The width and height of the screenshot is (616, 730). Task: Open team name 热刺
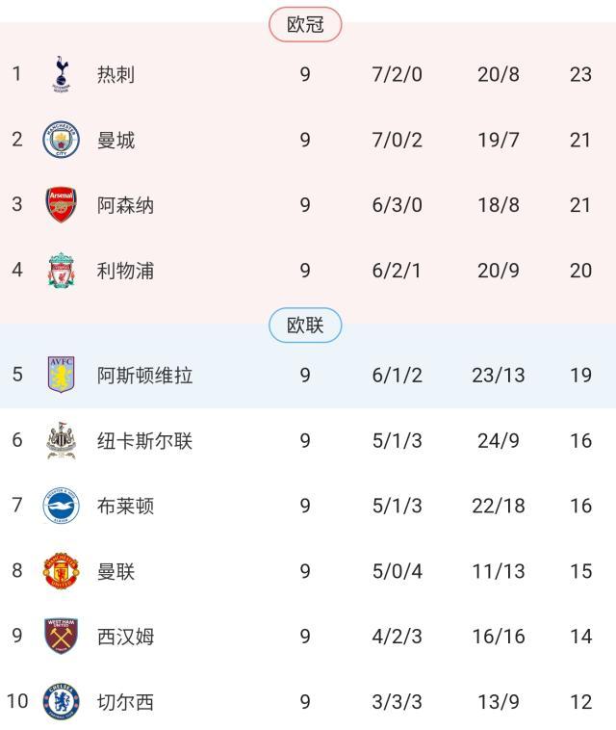115,74
